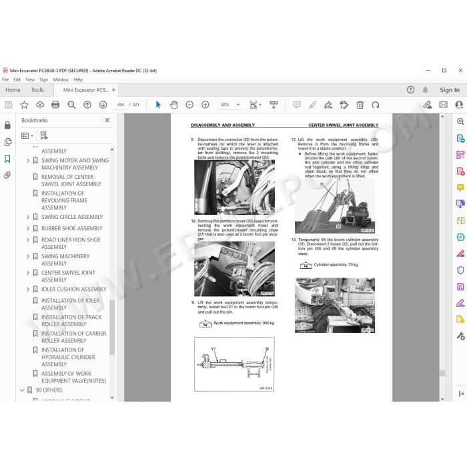Open INSTALLATION OF TRACK ROLLER ASSEMBLY bookmark
This screenshot has width=467, height=467.
point(71,320)
